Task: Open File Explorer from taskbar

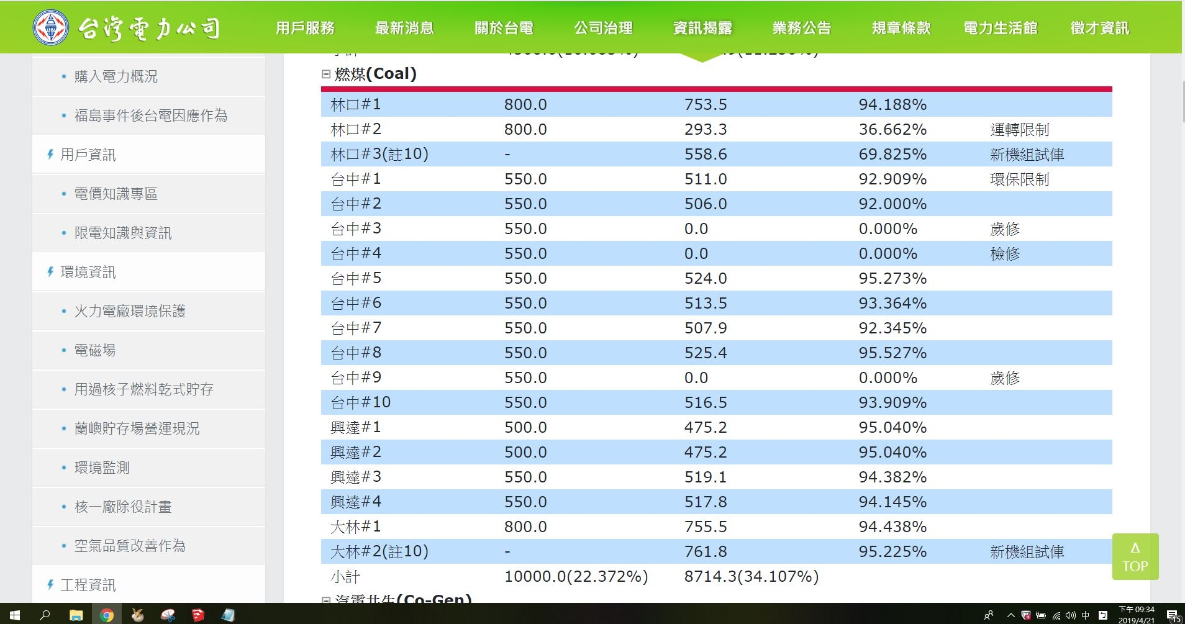Action: tap(76, 615)
